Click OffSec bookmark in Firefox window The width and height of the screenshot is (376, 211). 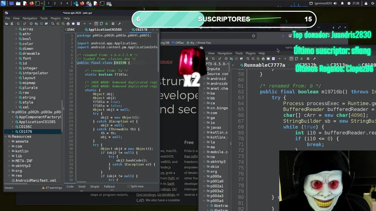[178, 43]
